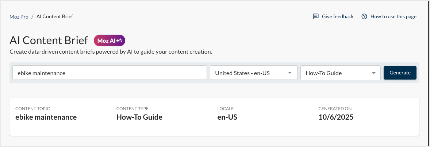Click the ebike maintenance content topic value
Screen dimensions: 430x147
click(46, 117)
